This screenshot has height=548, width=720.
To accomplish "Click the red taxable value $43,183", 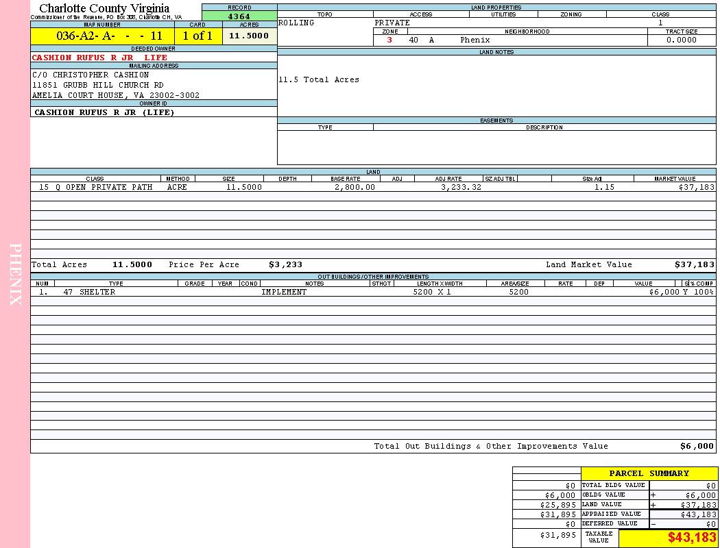I will tap(692, 538).
